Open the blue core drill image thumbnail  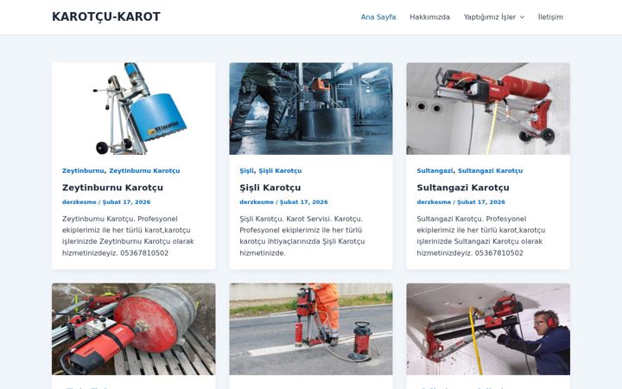(134, 108)
